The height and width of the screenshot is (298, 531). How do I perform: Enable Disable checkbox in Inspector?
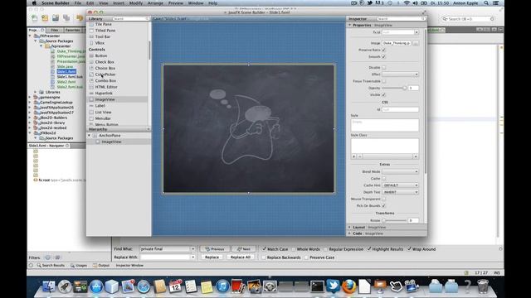coord(383,68)
